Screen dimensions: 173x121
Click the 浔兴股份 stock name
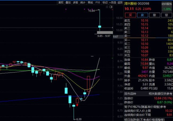(130, 4)
